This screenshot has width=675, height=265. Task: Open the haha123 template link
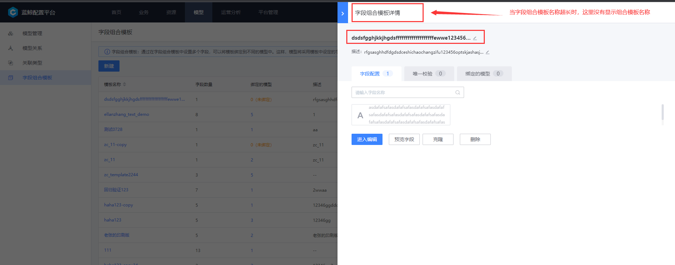tap(112, 220)
